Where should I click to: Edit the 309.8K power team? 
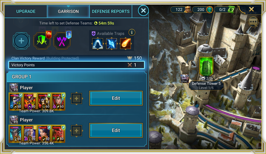[x=116, y=98]
